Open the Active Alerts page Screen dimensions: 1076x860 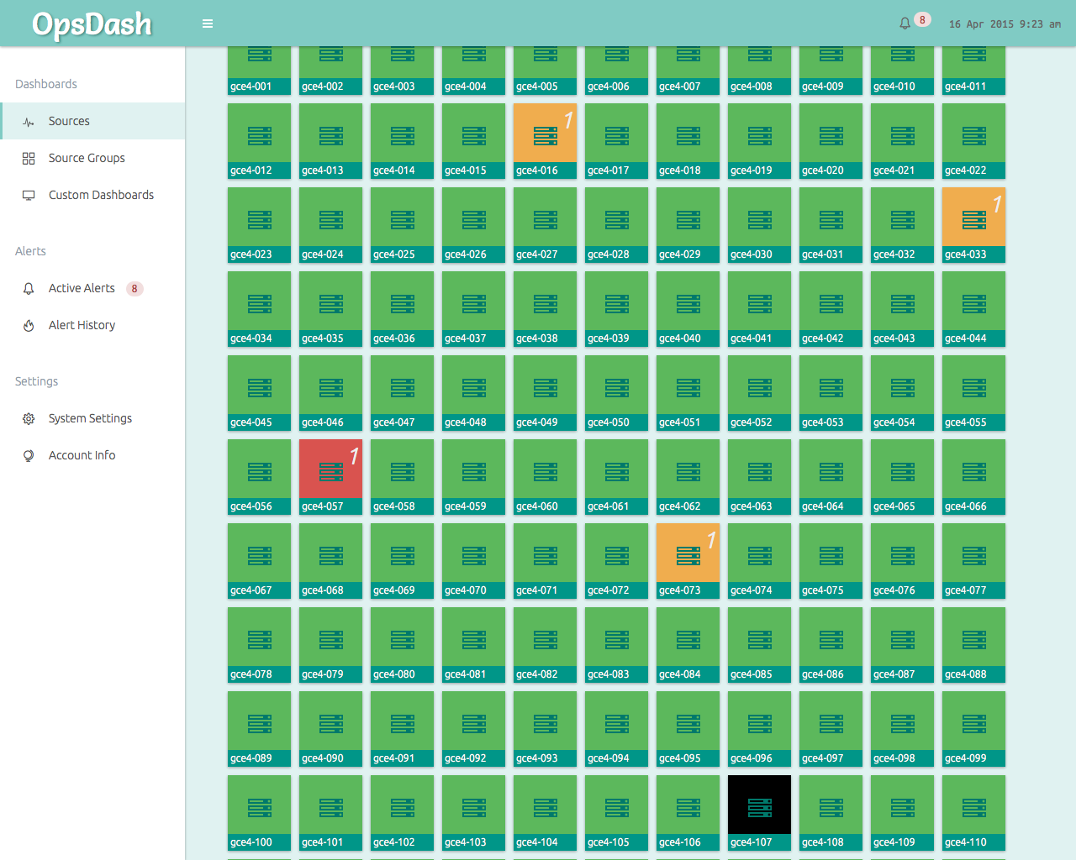82,288
